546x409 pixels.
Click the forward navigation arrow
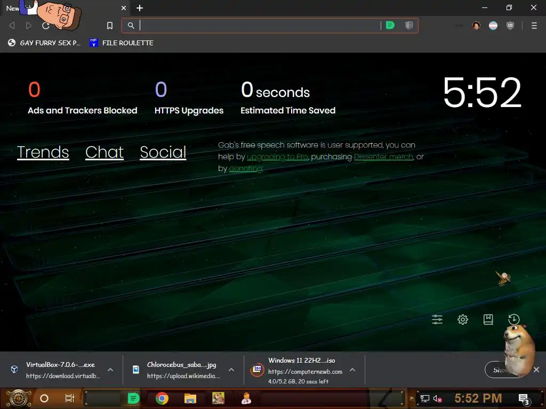(x=29, y=26)
